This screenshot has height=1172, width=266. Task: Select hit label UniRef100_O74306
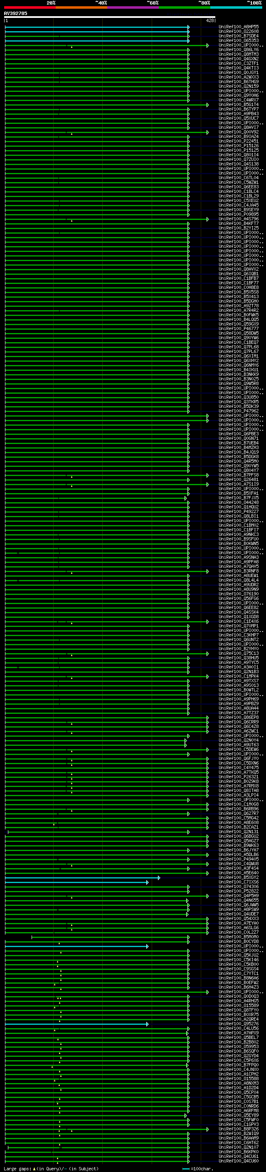click(239, 886)
